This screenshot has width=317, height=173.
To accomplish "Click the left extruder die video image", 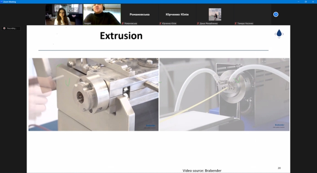I will [94, 94].
